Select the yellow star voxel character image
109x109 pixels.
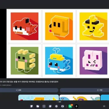point(93,26)
